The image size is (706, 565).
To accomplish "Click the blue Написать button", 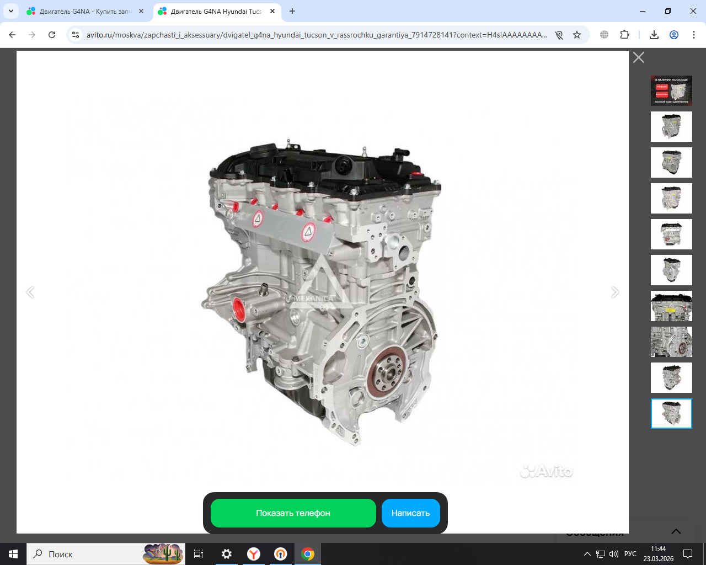I will pyautogui.click(x=410, y=513).
